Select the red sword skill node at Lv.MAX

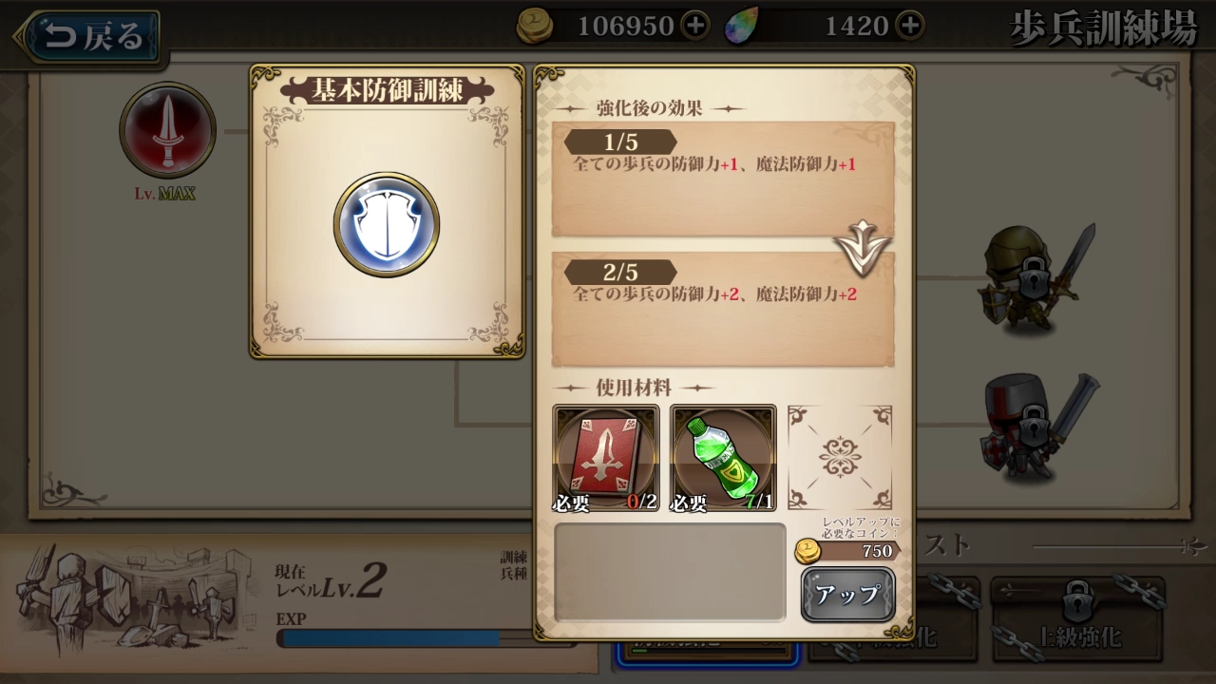click(168, 130)
